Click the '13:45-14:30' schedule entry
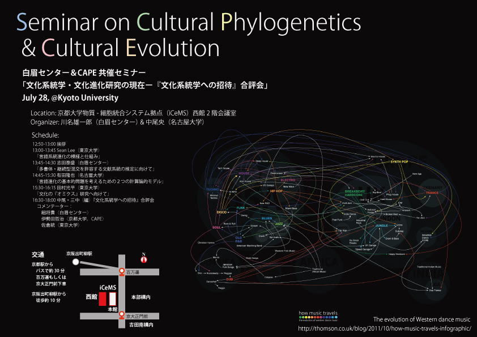The image size is (477, 337). 71,163
